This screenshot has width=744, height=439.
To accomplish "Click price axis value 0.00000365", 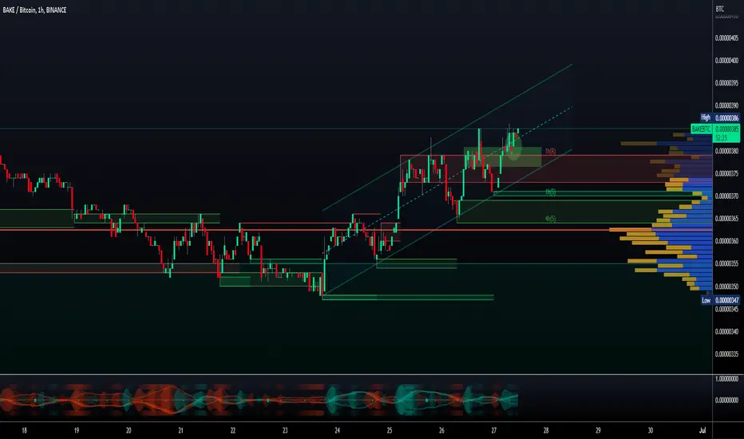I will coord(726,219).
